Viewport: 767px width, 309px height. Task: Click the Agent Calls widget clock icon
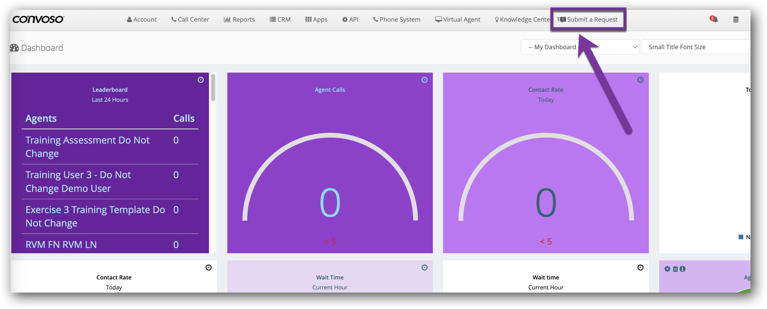coord(424,80)
